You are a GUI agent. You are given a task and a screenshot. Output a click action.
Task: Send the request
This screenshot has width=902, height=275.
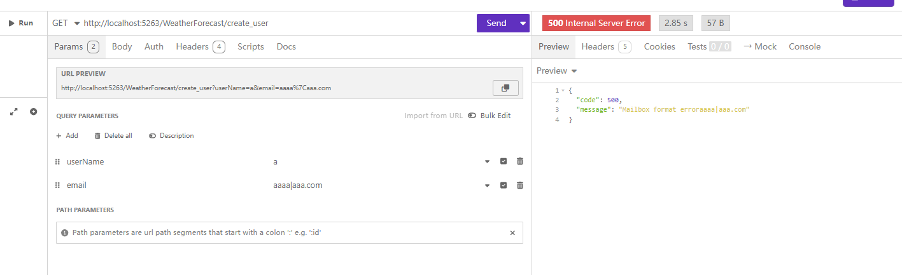[496, 23]
